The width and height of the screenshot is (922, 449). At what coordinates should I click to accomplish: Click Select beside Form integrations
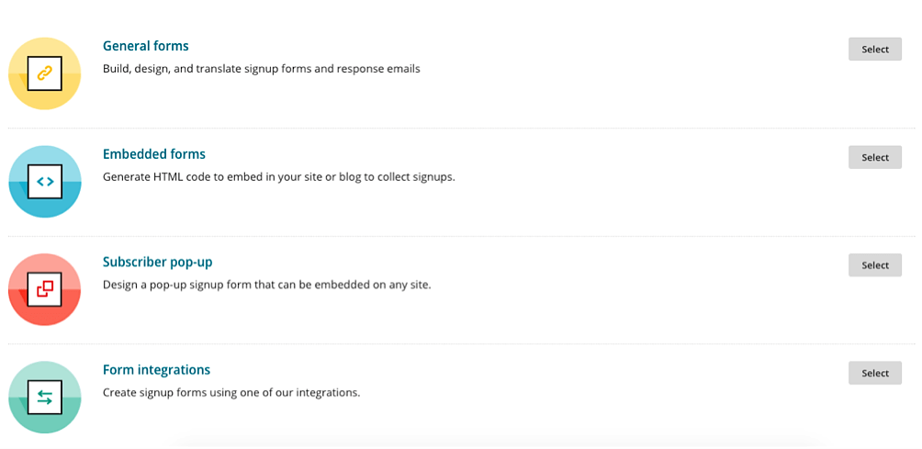875,373
